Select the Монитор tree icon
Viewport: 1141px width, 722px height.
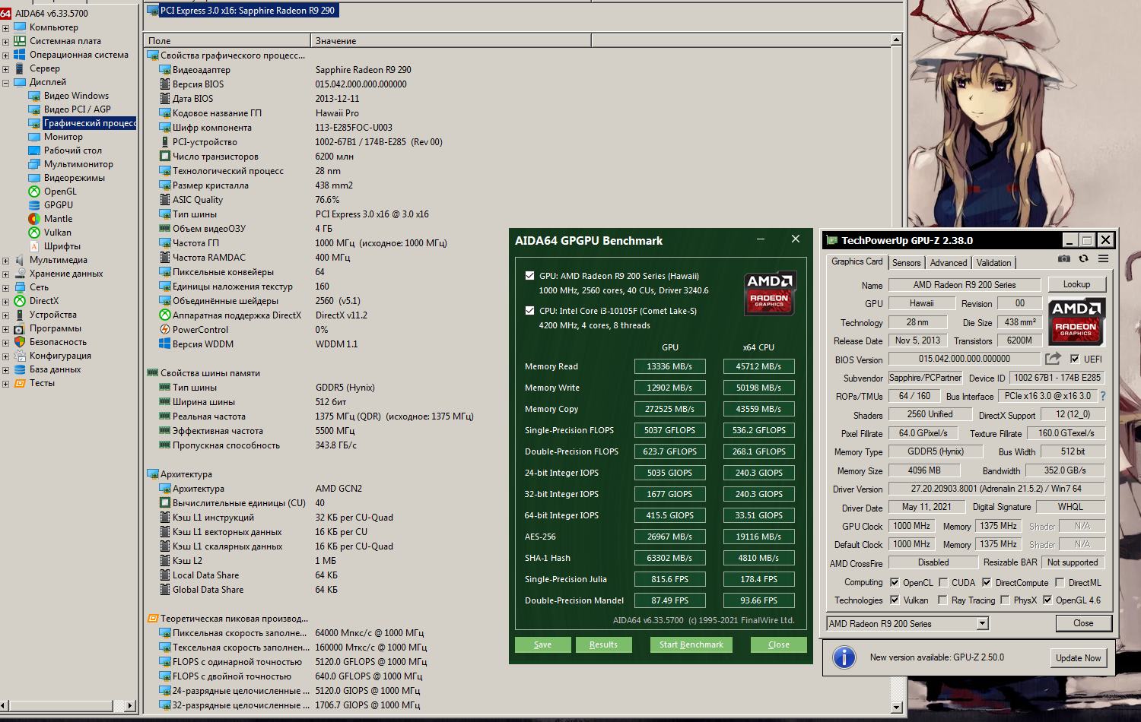[x=34, y=137]
